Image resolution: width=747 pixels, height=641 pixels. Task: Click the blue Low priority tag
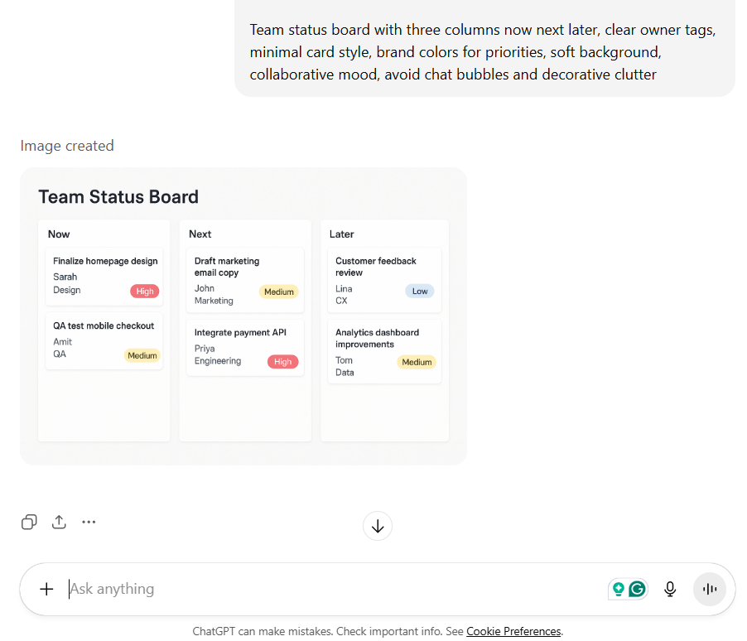[x=420, y=291]
